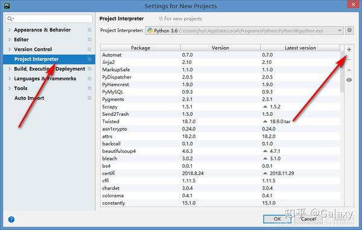Click the plus icon to install package

(x=349, y=50)
